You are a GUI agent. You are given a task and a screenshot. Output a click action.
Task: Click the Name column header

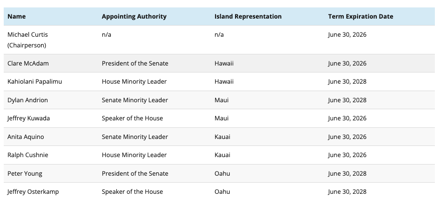(x=17, y=16)
